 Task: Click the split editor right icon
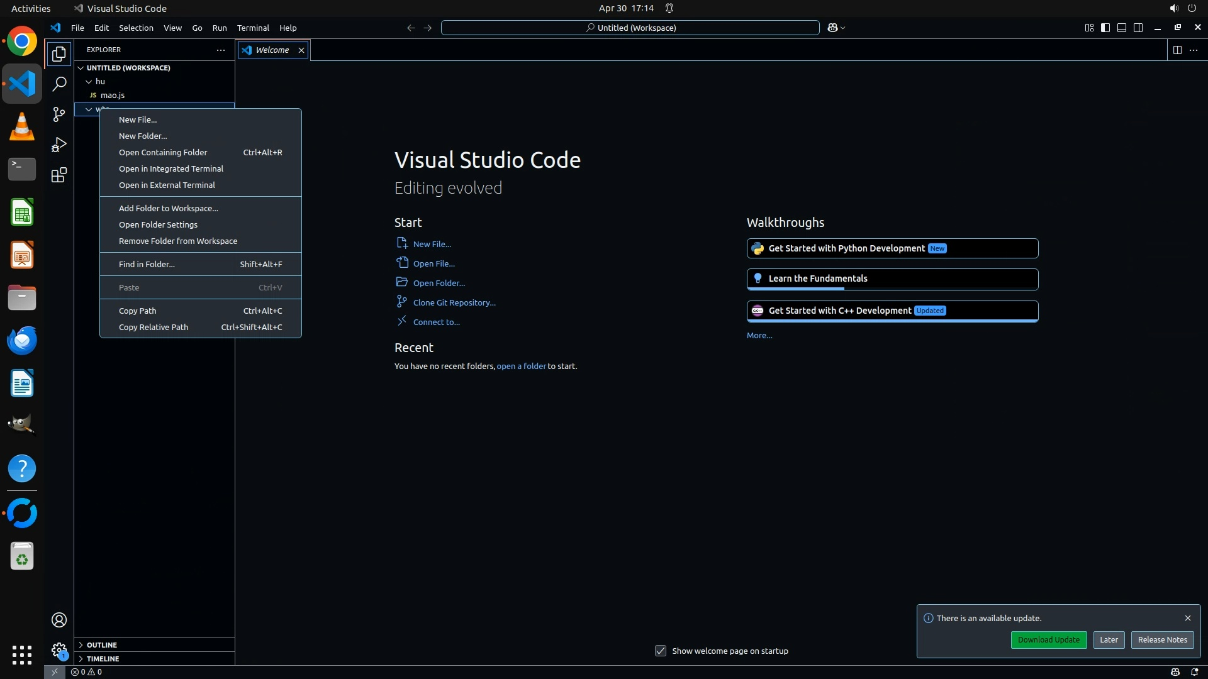[x=1177, y=50]
